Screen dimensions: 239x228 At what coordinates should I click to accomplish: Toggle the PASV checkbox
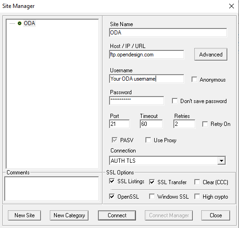(x=115, y=140)
